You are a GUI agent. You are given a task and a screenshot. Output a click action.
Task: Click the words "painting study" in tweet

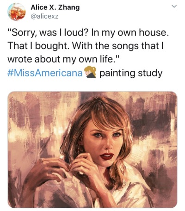(x=131, y=73)
